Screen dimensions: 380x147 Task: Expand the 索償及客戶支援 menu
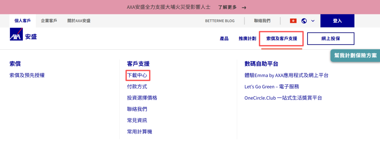click(281, 38)
